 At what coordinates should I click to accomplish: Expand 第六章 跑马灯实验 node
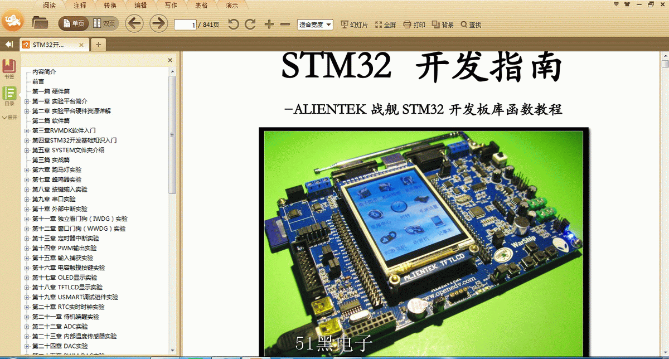(x=27, y=170)
